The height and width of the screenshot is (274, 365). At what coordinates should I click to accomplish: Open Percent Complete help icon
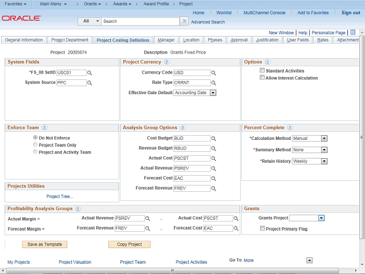tap(290, 128)
